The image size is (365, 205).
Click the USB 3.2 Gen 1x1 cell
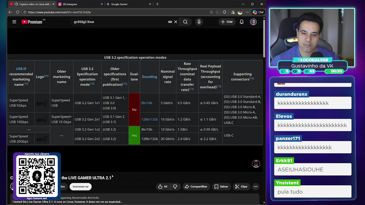tap(87, 103)
